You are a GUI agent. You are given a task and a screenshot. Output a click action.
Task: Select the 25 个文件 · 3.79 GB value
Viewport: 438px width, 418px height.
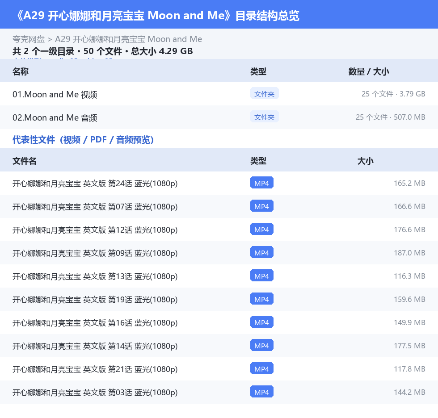point(393,94)
